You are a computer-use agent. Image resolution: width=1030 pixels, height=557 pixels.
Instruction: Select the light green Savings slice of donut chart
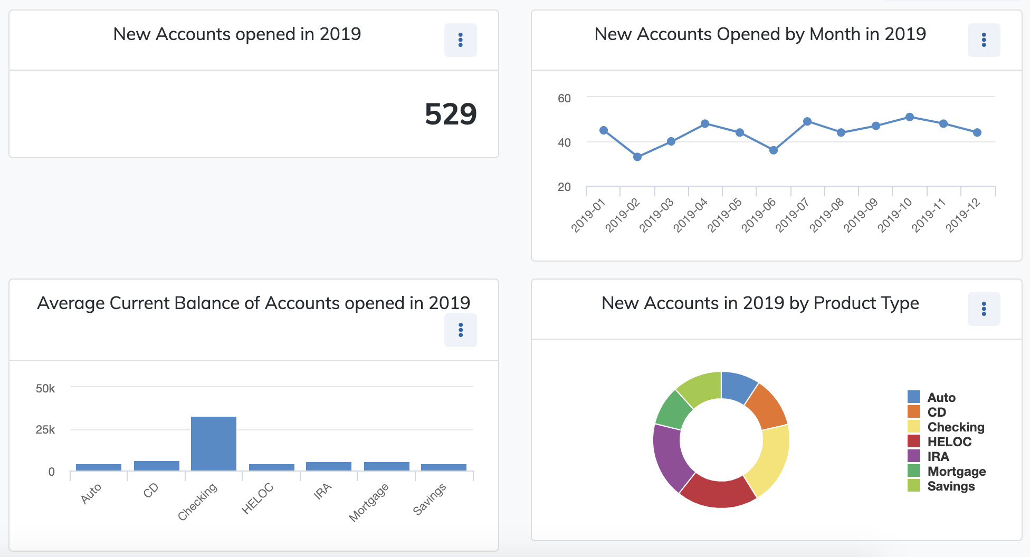tap(701, 388)
